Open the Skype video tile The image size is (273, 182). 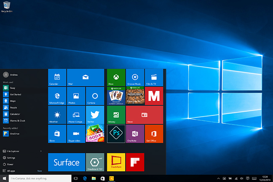(x=76, y=134)
